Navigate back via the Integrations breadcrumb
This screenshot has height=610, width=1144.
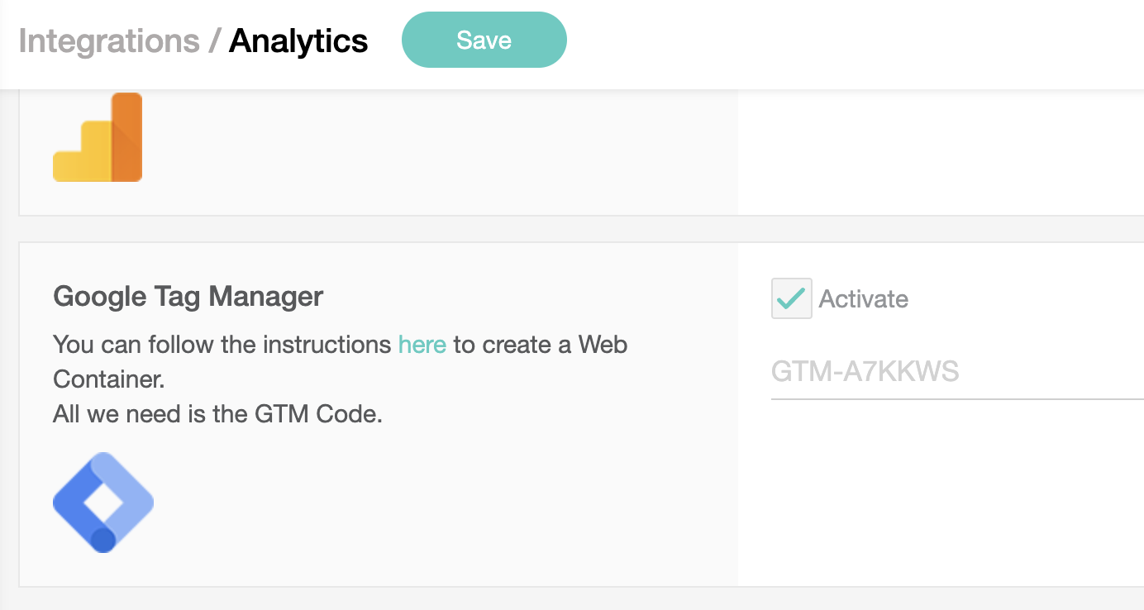(x=108, y=40)
